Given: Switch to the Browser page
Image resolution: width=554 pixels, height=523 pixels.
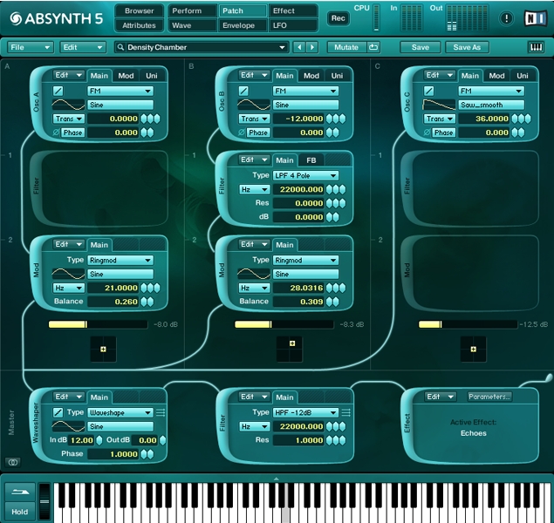Looking at the screenshot, I should click(140, 10).
